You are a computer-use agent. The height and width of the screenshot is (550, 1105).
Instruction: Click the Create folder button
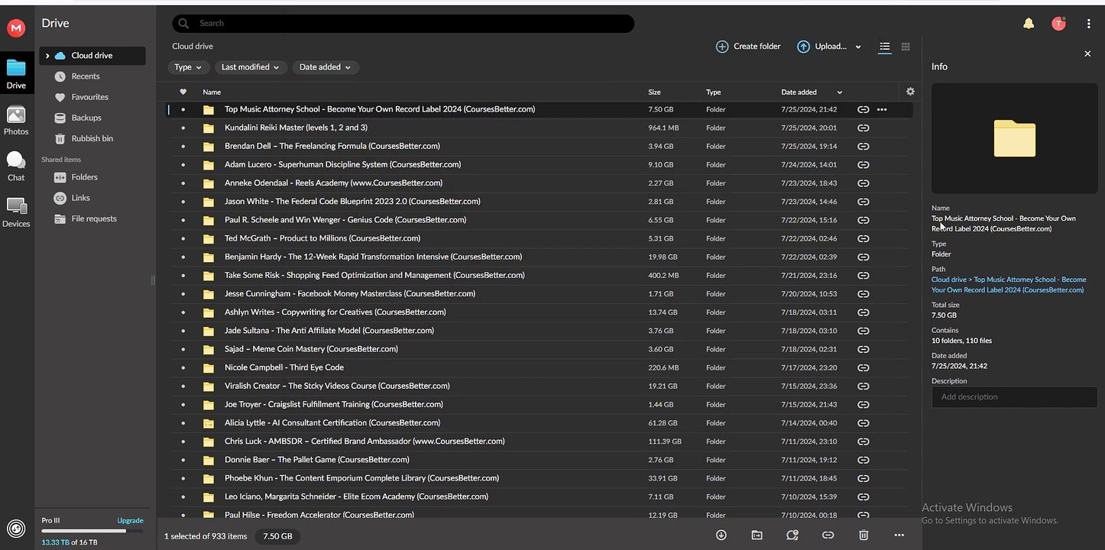pos(748,47)
